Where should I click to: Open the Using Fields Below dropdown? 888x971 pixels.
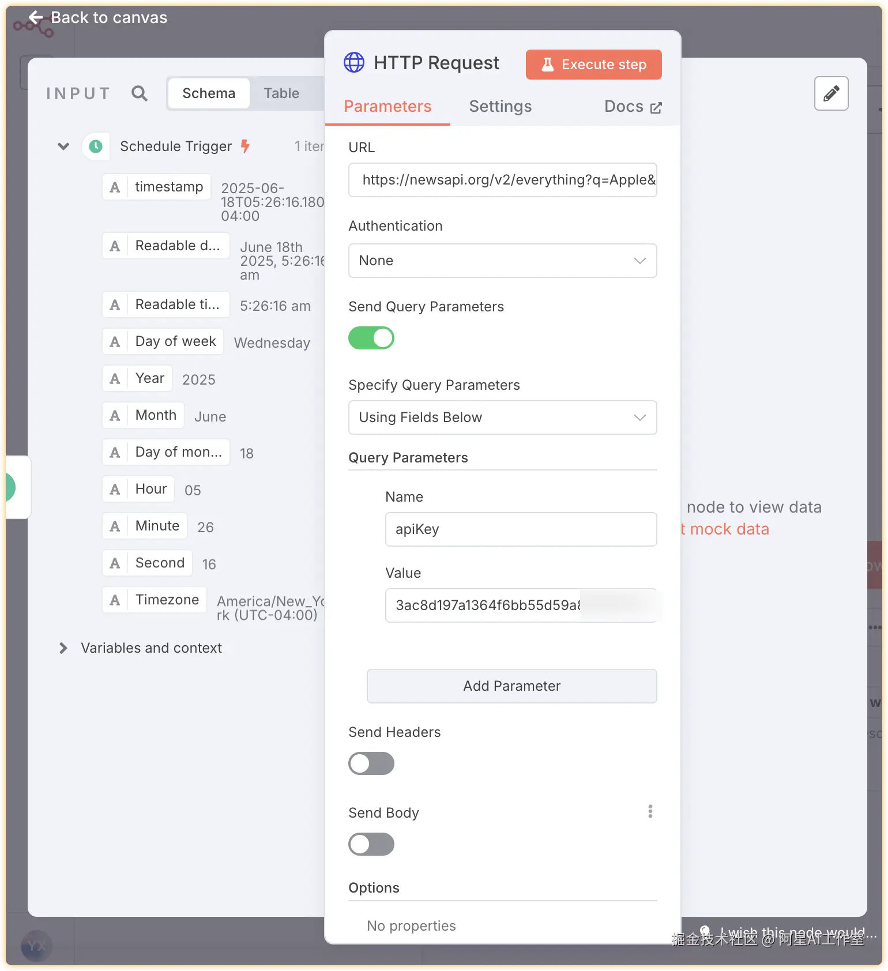tap(502, 417)
